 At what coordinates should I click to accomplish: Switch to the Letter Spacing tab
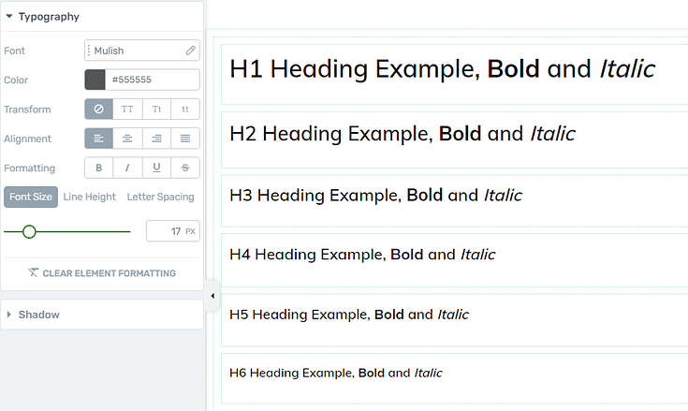[160, 197]
